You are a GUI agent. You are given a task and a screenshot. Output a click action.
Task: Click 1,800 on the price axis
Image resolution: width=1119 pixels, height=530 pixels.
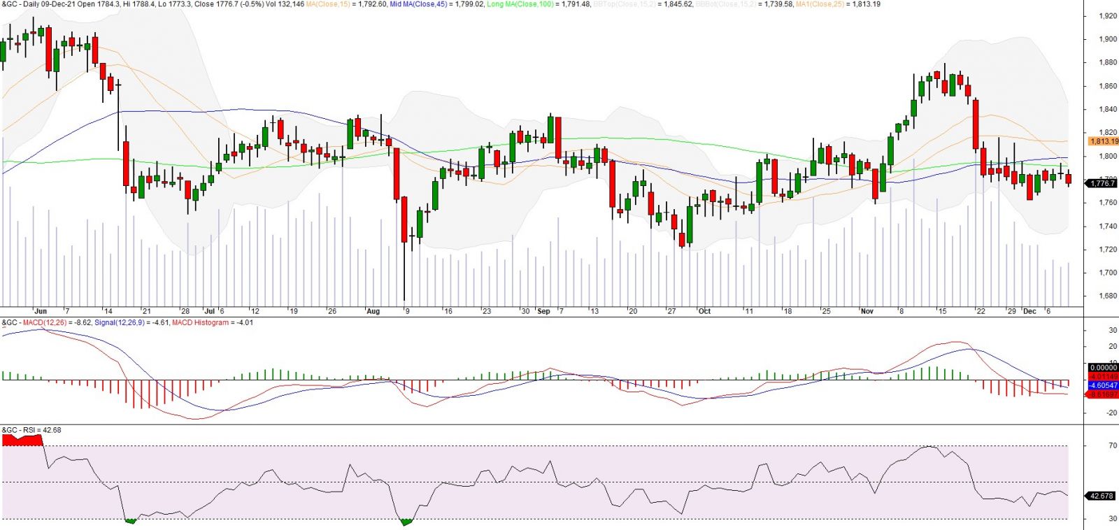point(1108,156)
